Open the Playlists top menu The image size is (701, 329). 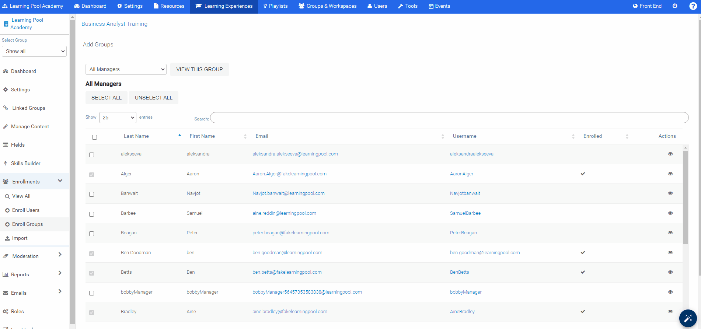[x=275, y=6]
